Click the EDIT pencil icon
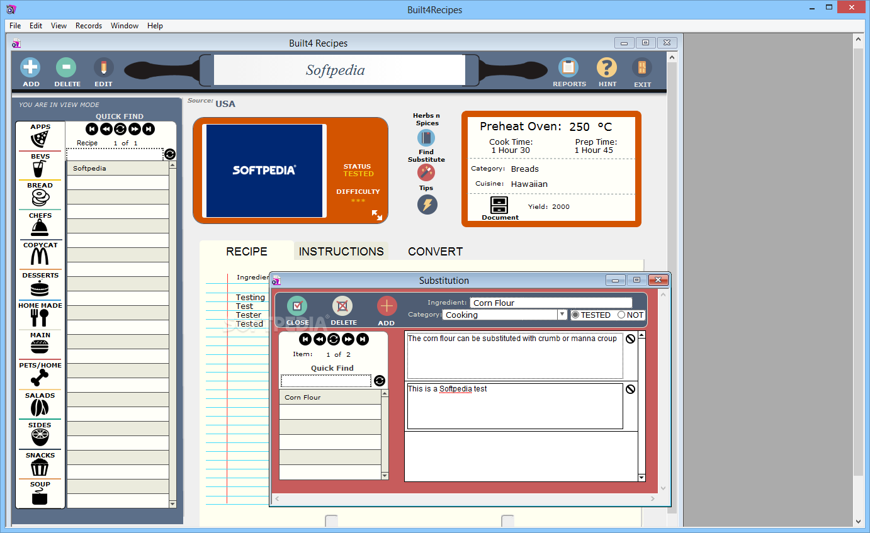870x533 pixels. click(103, 67)
